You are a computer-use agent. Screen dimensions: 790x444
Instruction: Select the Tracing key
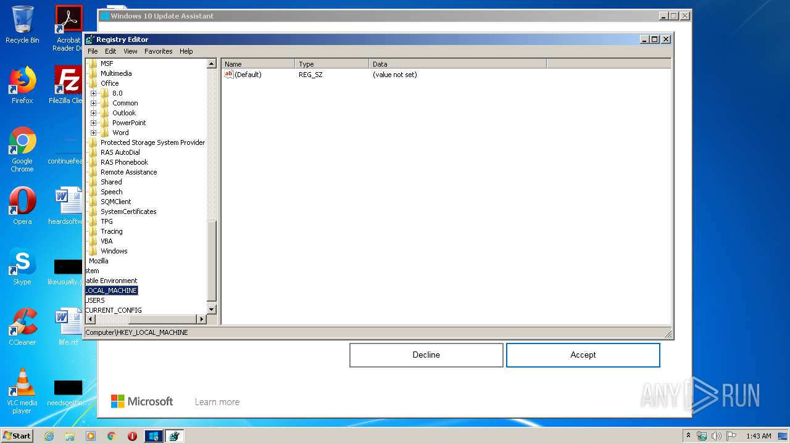pos(112,231)
